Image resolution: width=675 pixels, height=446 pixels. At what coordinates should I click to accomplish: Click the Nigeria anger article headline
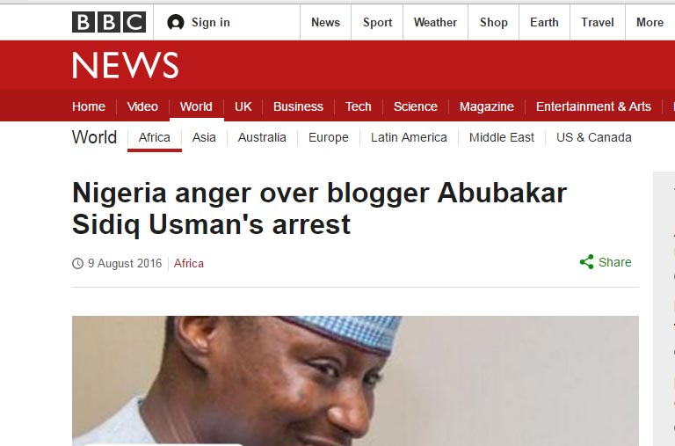[319, 208]
